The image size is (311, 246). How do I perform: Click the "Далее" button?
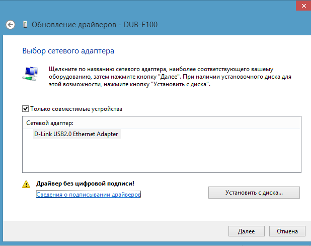coord(247,231)
